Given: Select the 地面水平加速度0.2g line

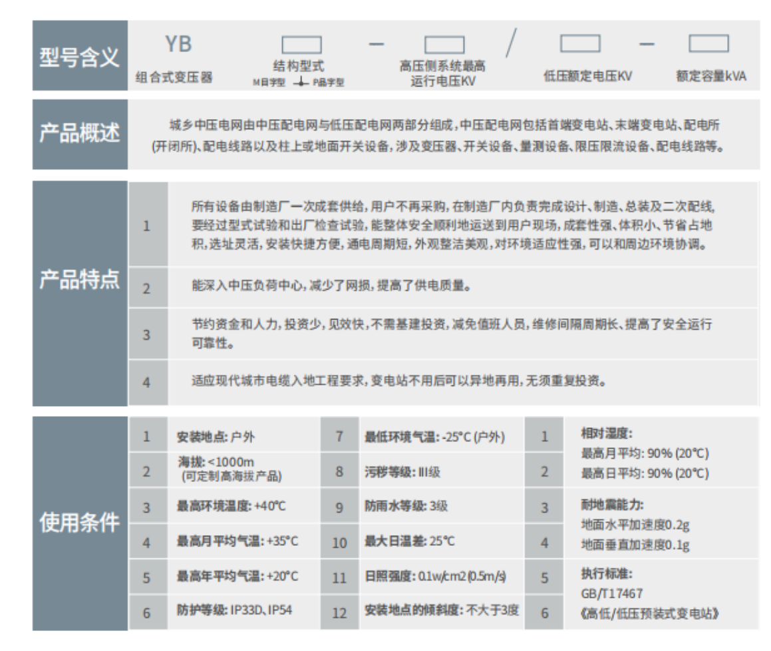Looking at the screenshot, I should [635, 525].
